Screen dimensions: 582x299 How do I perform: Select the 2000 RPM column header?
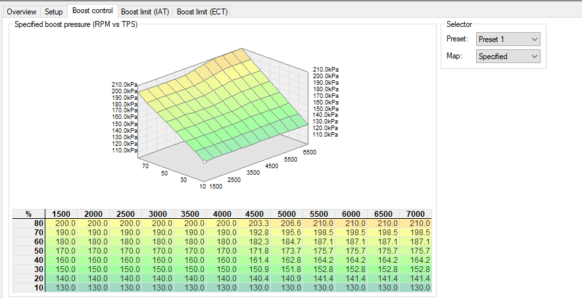pyautogui.click(x=93, y=214)
